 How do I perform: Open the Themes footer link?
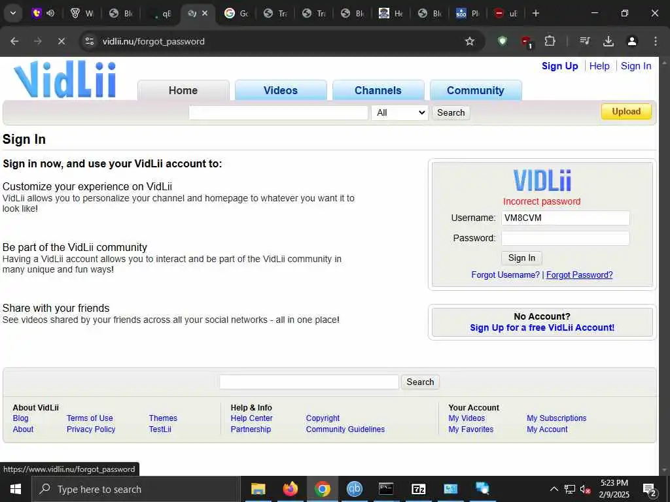163,418
